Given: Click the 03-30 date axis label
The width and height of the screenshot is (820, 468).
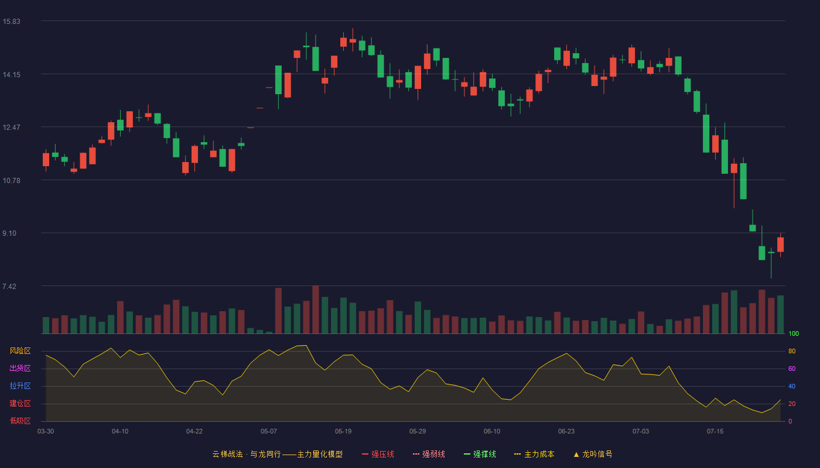Looking at the screenshot, I should pos(46,431).
